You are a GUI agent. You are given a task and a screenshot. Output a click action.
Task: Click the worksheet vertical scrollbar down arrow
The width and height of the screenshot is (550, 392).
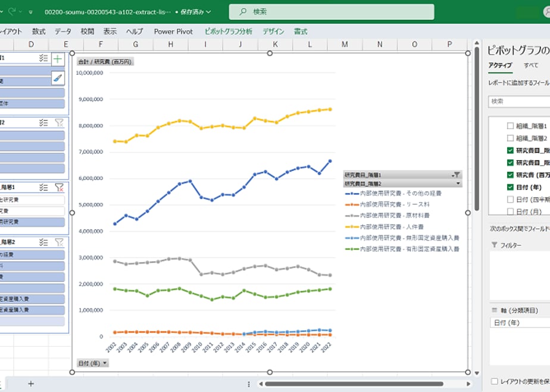(x=477, y=373)
